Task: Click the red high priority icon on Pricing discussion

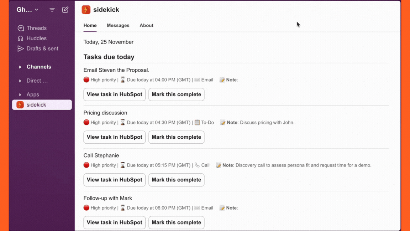Action: pyautogui.click(x=86, y=122)
